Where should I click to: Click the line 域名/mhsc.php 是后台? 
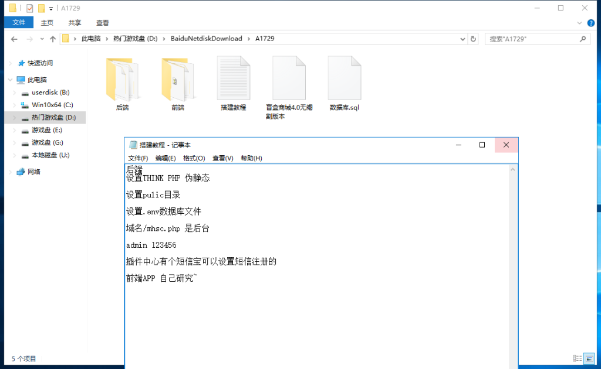(168, 228)
